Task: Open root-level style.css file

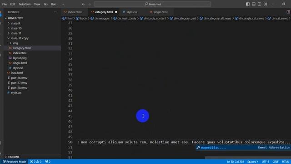Action: pos(16,92)
